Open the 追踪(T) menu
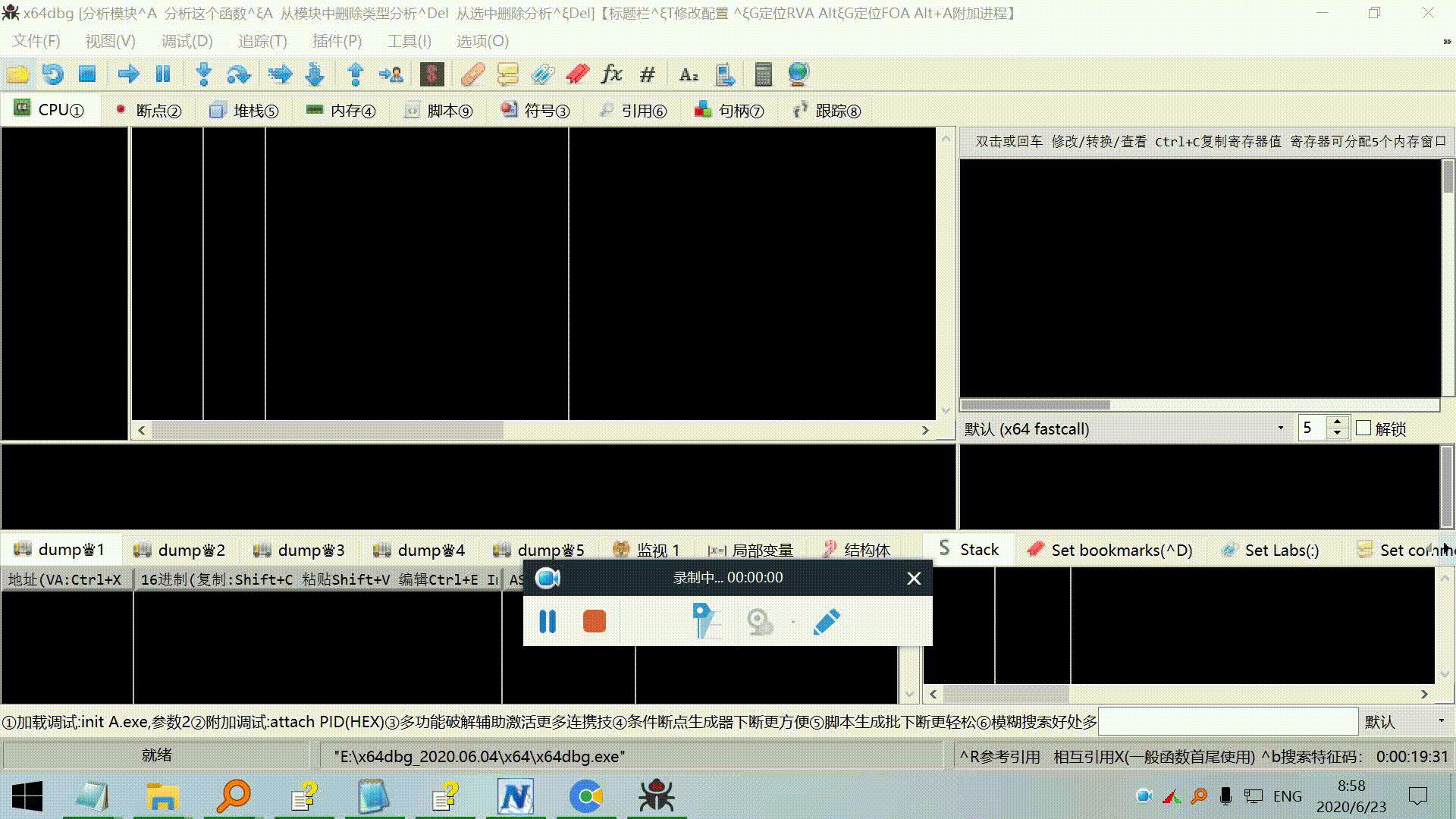This screenshot has height=819, width=1456. point(262,41)
